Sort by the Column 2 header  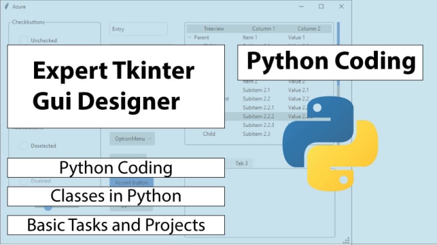(309, 29)
